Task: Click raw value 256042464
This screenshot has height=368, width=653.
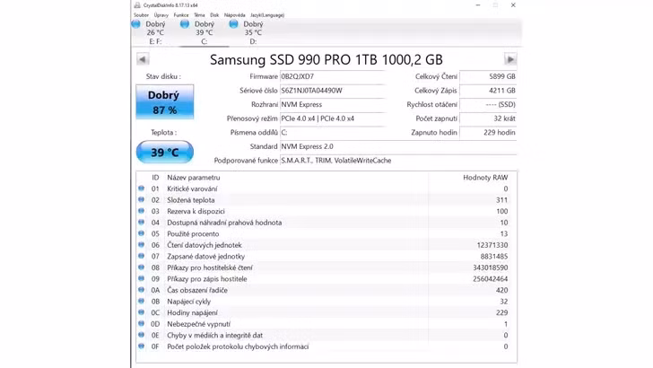Action: pos(491,279)
